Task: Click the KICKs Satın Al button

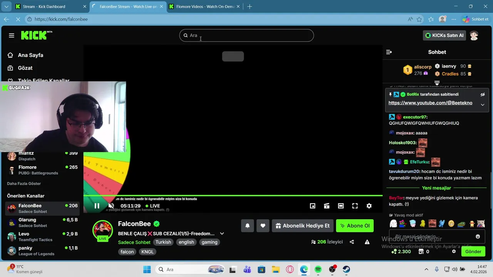Action: 444,35
